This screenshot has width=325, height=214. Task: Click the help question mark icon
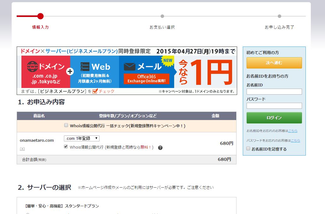pyautogui.click(x=160, y=148)
